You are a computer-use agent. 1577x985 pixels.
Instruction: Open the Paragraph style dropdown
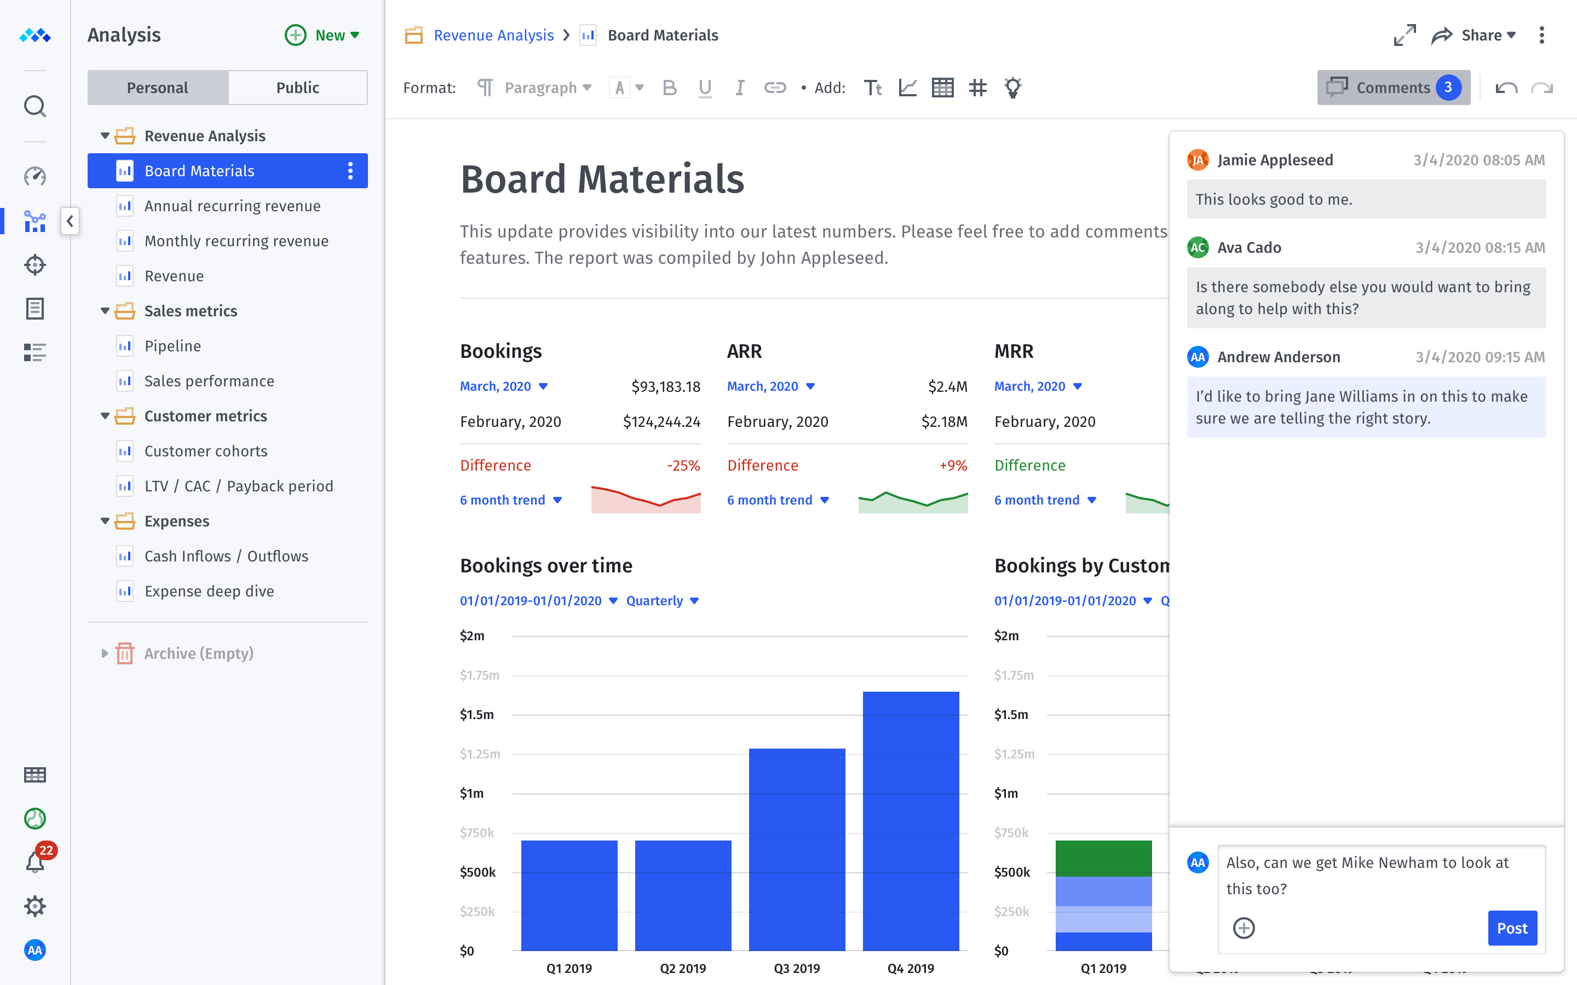click(534, 88)
